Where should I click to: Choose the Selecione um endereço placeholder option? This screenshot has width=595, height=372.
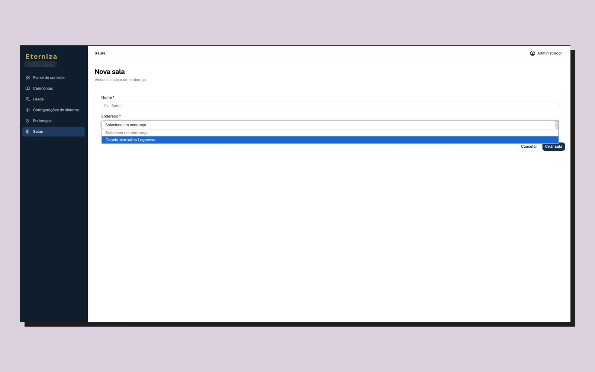coord(330,133)
